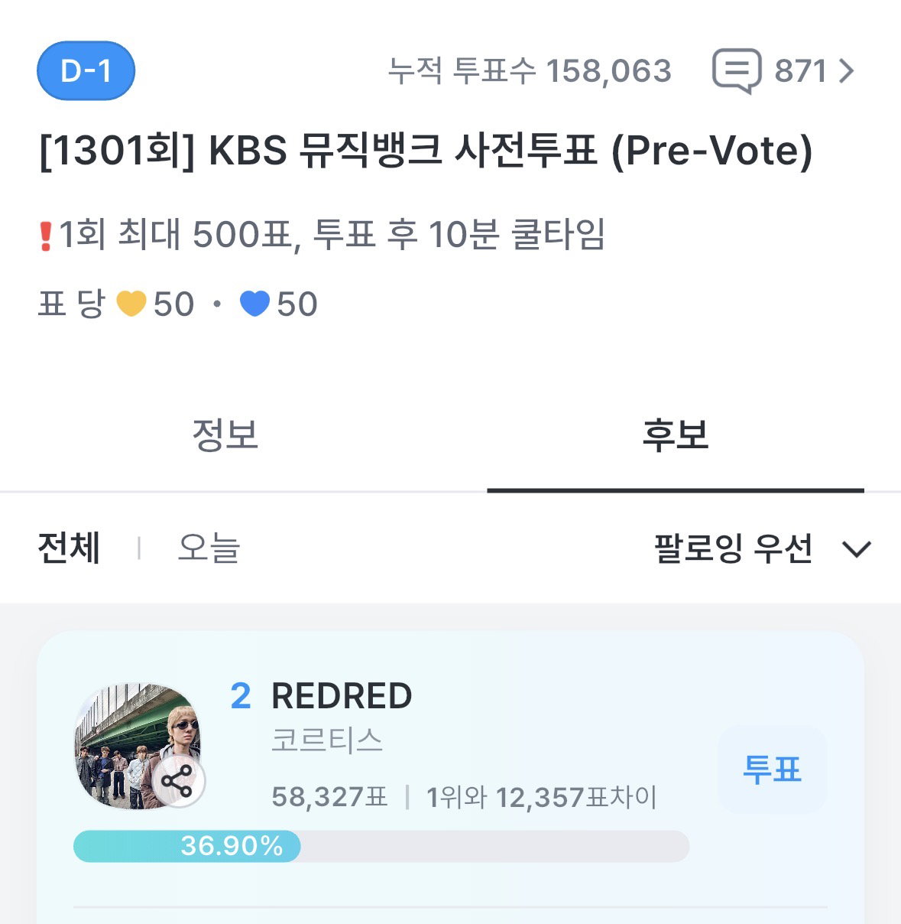
Task: Open the REDRED group photo thumbnail
Action: [136, 746]
